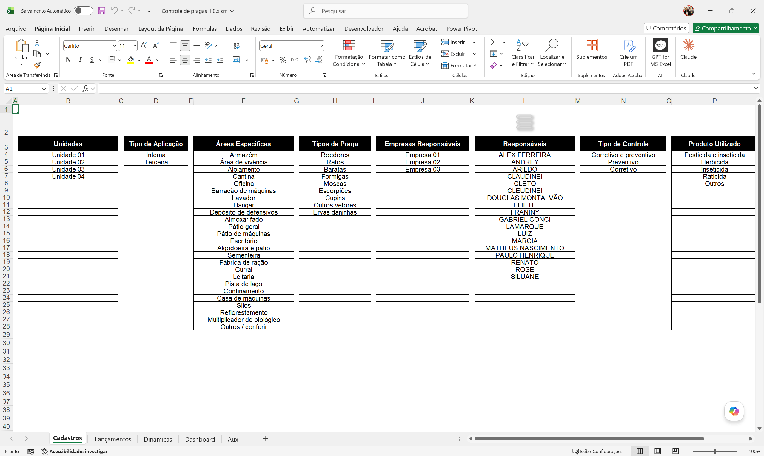Click Exibir Configurações in status bar
Image resolution: width=764 pixels, height=456 pixels.
597,451
